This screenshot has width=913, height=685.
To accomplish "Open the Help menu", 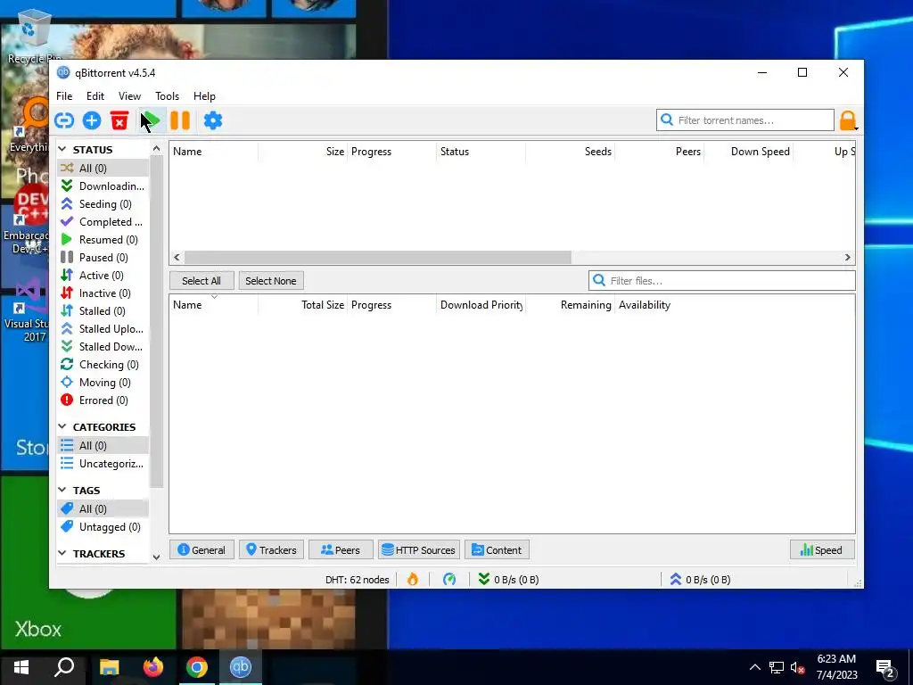I will [204, 96].
